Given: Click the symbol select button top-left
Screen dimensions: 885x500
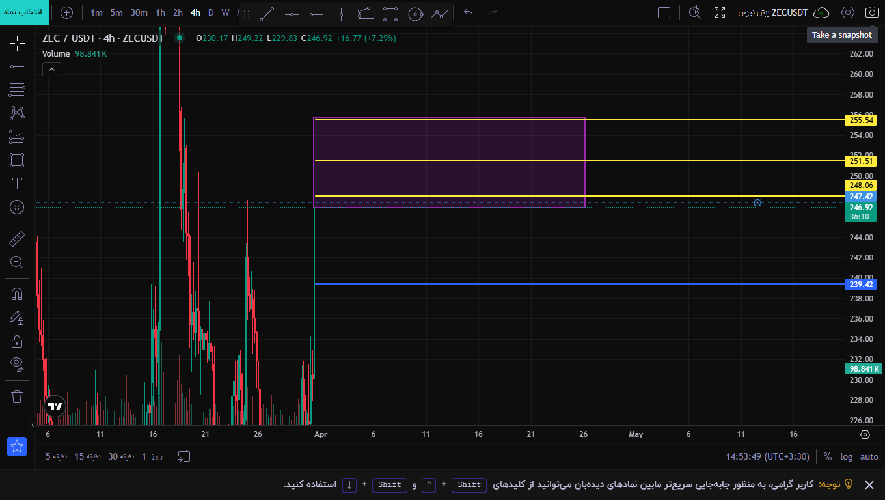Looking at the screenshot, I should [x=24, y=12].
